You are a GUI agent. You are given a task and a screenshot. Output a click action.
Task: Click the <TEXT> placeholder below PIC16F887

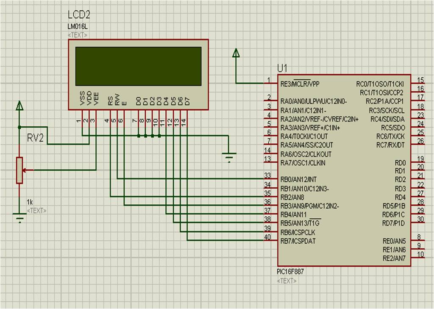(288, 280)
